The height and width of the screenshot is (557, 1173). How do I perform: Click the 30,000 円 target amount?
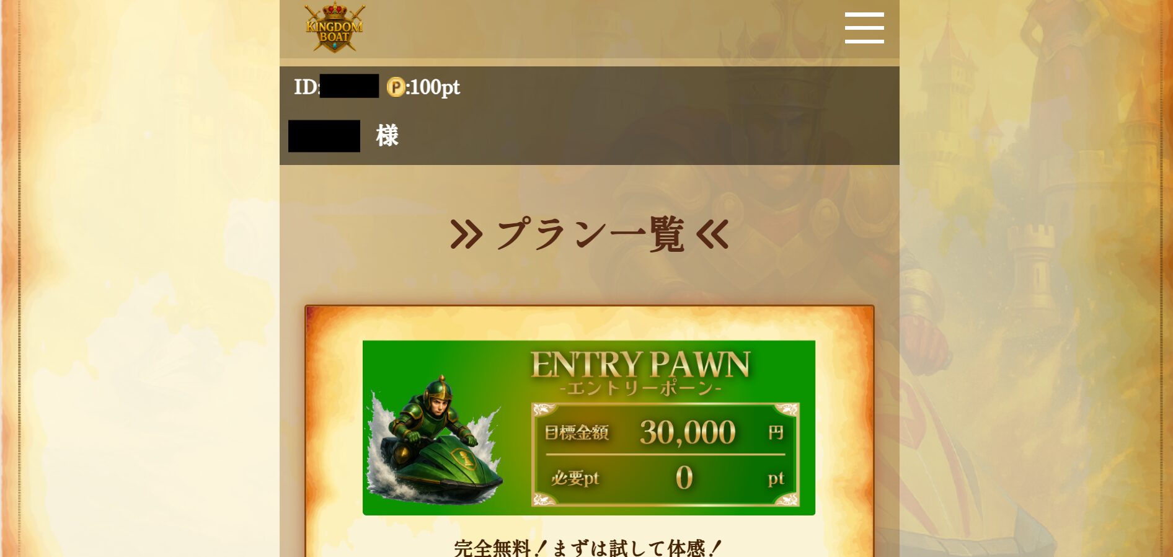712,432
